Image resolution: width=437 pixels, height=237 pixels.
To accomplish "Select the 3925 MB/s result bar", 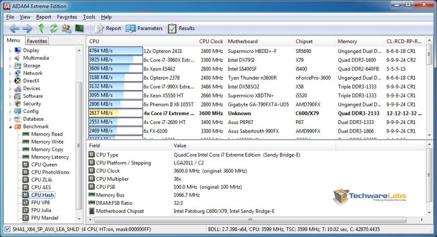I will click(116, 60).
